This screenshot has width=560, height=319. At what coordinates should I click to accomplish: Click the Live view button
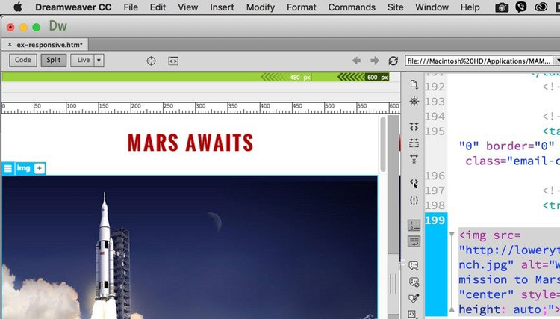[x=82, y=60]
